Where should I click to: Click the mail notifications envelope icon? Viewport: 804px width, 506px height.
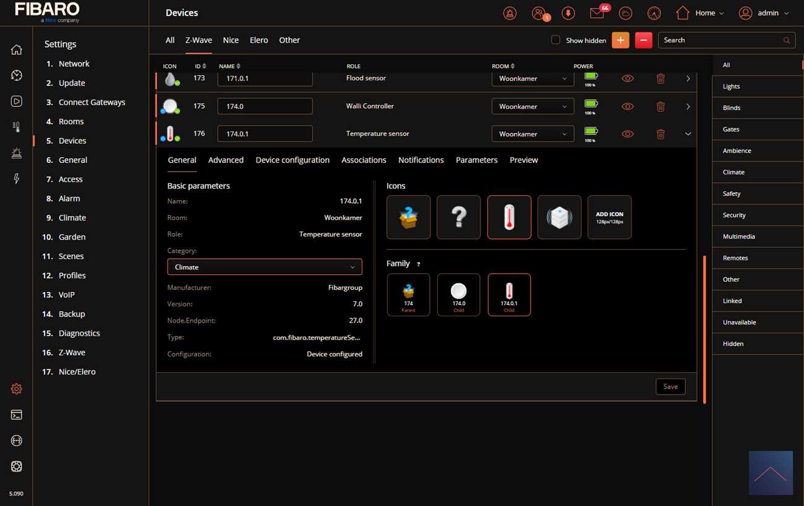597,13
